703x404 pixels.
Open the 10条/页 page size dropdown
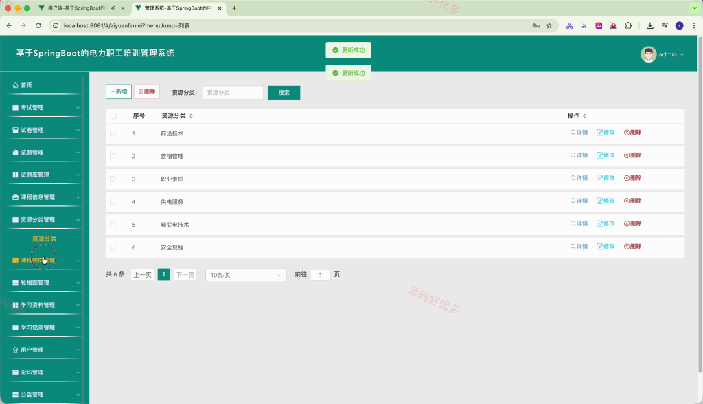point(246,275)
